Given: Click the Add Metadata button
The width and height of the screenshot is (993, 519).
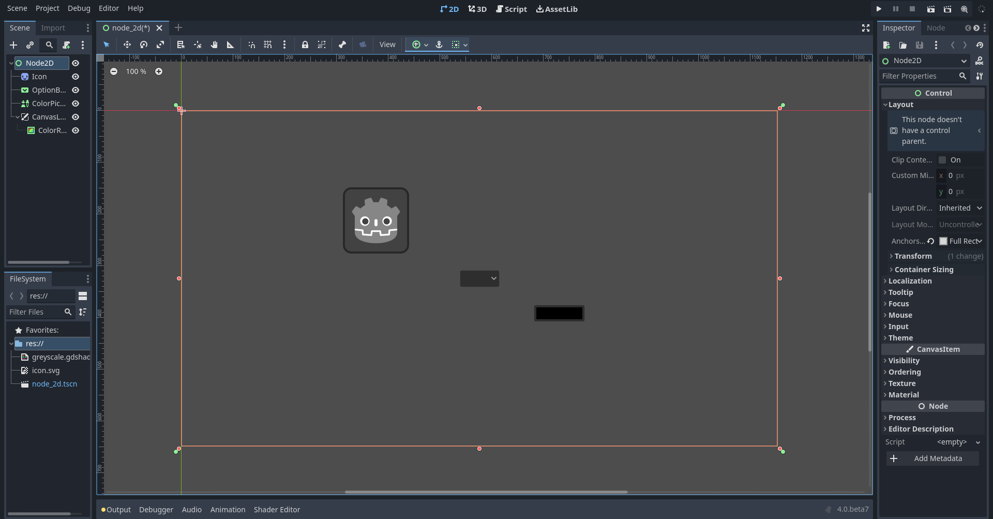Looking at the screenshot, I should point(932,458).
